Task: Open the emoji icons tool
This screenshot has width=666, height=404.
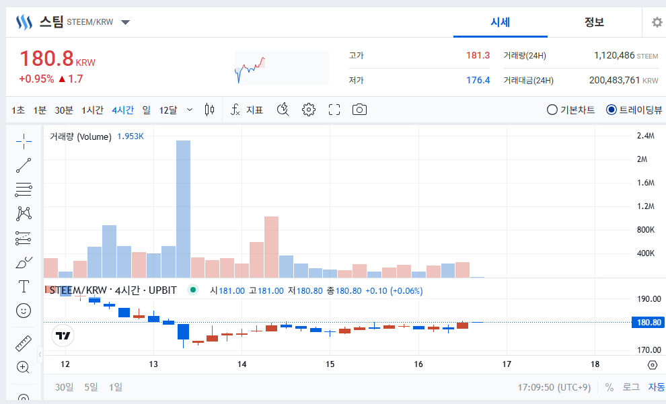Action: pyautogui.click(x=24, y=311)
